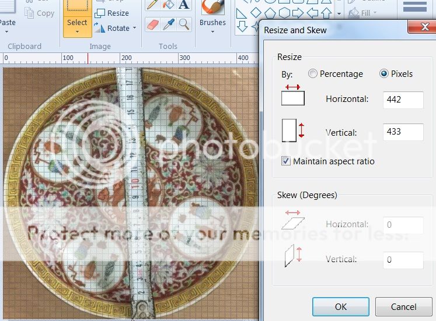The image size is (436, 321).
Task: Select the Color picker eyedropper tool
Action: [x=168, y=24]
